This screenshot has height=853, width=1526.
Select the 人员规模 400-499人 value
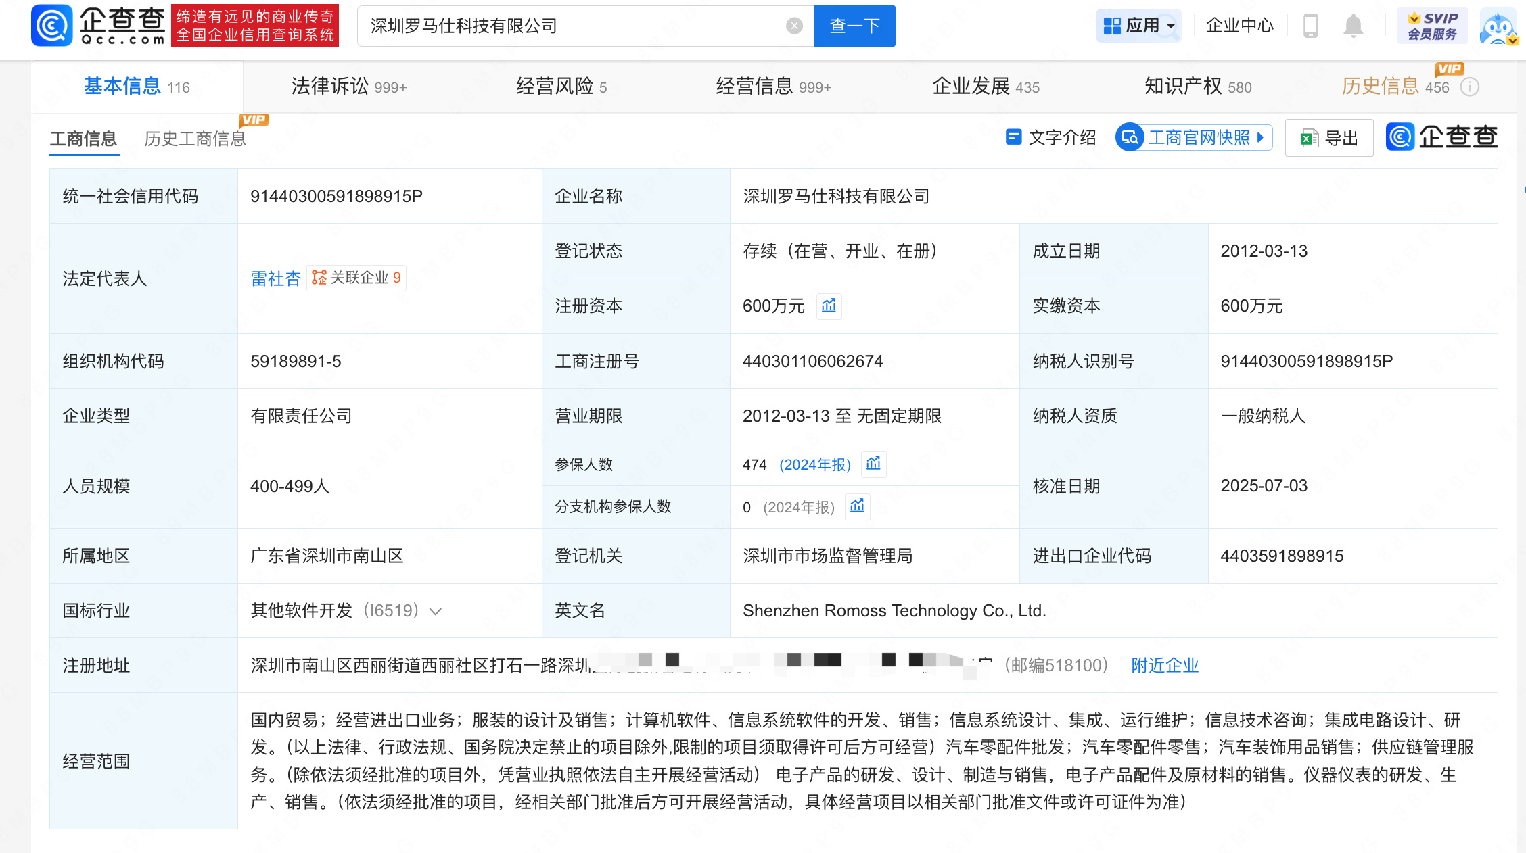290,486
